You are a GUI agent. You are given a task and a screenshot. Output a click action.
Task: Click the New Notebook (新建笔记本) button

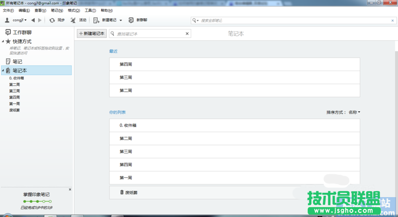92,34
